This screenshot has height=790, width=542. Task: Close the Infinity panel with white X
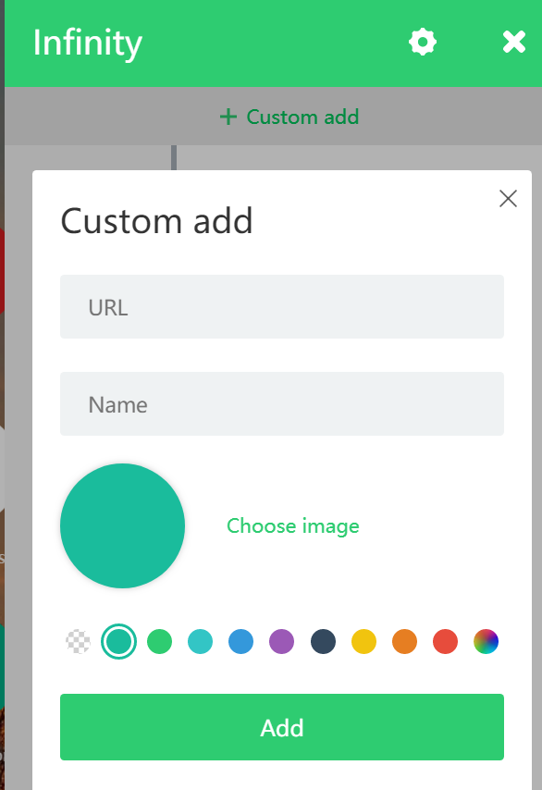pyautogui.click(x=514, y=42)
